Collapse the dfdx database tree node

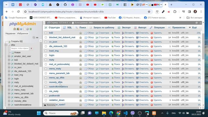pos(6,45)
